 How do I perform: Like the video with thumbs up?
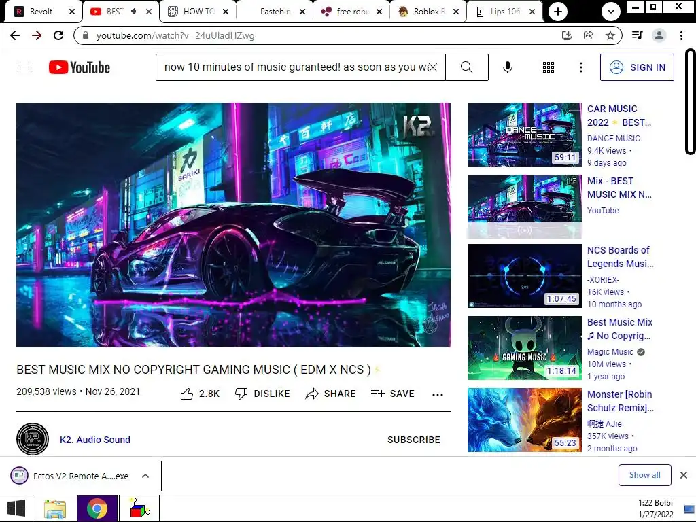[x=200, y=394]
